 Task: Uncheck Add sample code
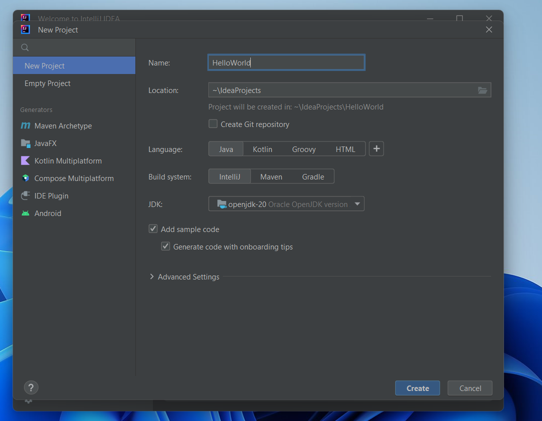click(x=153, y=228)
